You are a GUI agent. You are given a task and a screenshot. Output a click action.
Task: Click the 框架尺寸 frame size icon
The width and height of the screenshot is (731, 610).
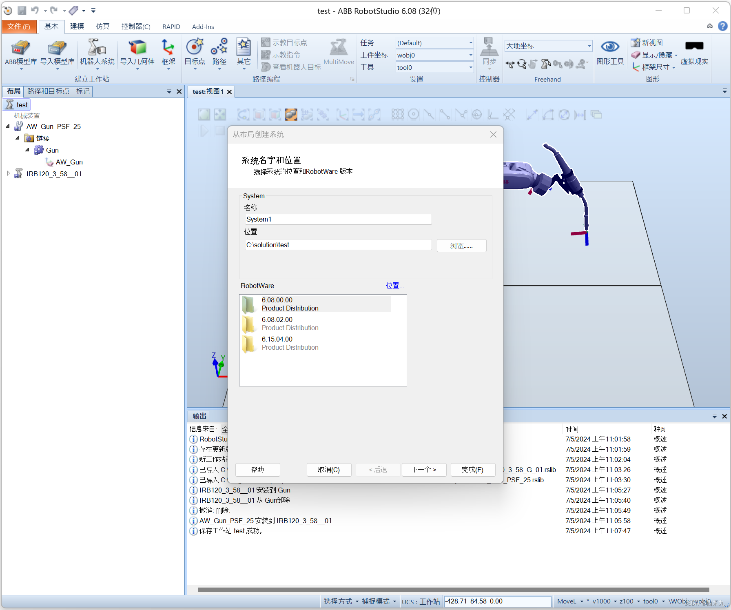(636, 67)
